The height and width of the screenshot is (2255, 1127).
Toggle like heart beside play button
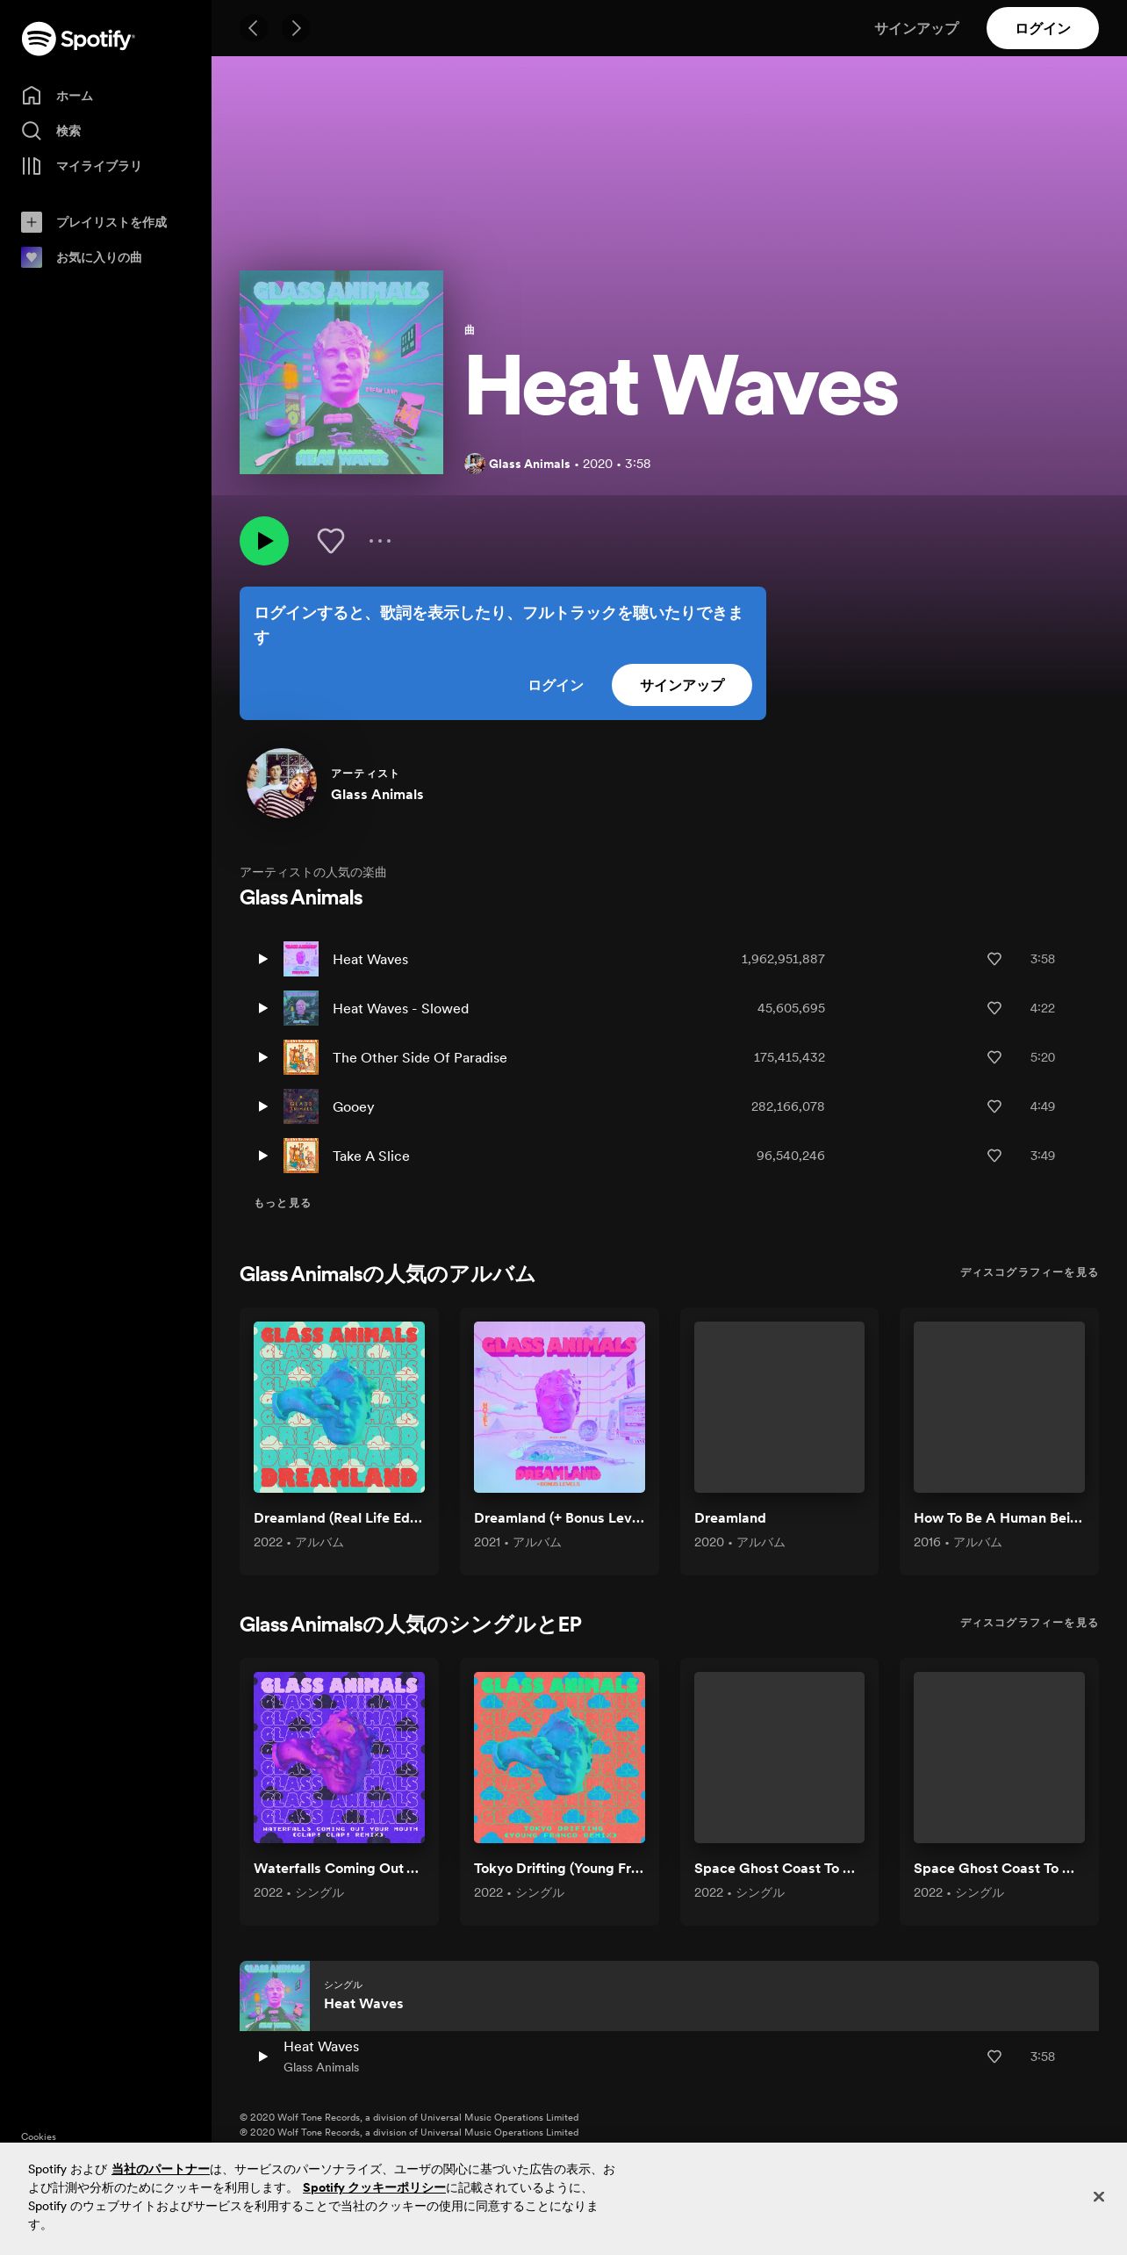click(x=331, y=541)
